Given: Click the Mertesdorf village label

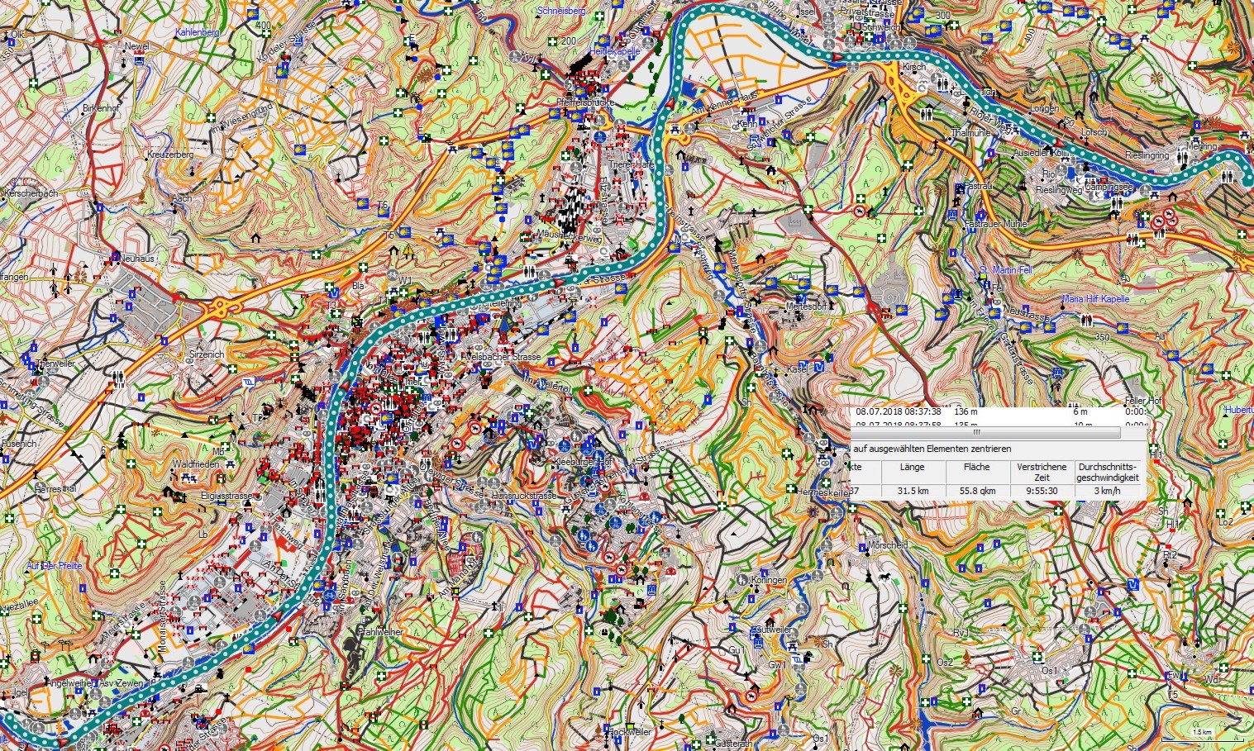Looking at the screenshot, I should [x=806, y=307].
